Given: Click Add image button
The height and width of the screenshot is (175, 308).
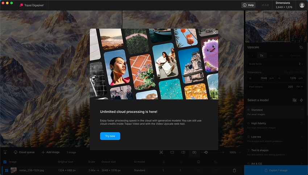Looking at the screenshot, I should click(x=50, y=152).
